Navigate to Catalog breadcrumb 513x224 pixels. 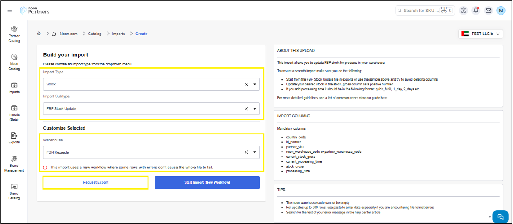94,34
